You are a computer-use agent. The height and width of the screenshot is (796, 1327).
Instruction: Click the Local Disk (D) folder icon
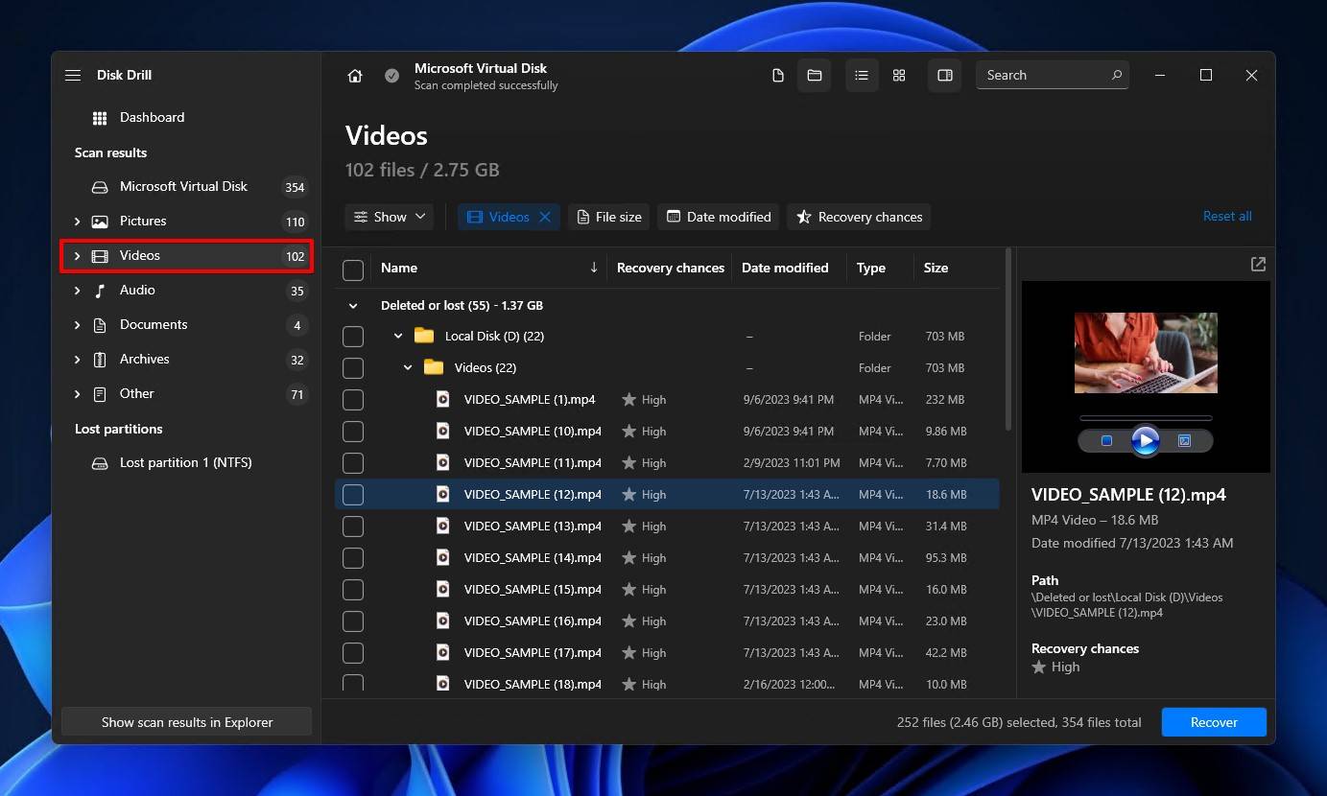(424, 336)
